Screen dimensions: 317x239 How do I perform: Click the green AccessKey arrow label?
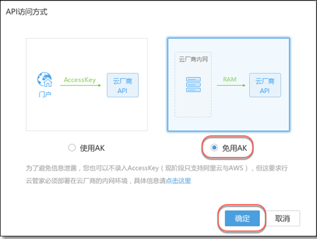(x=80, y=80)
